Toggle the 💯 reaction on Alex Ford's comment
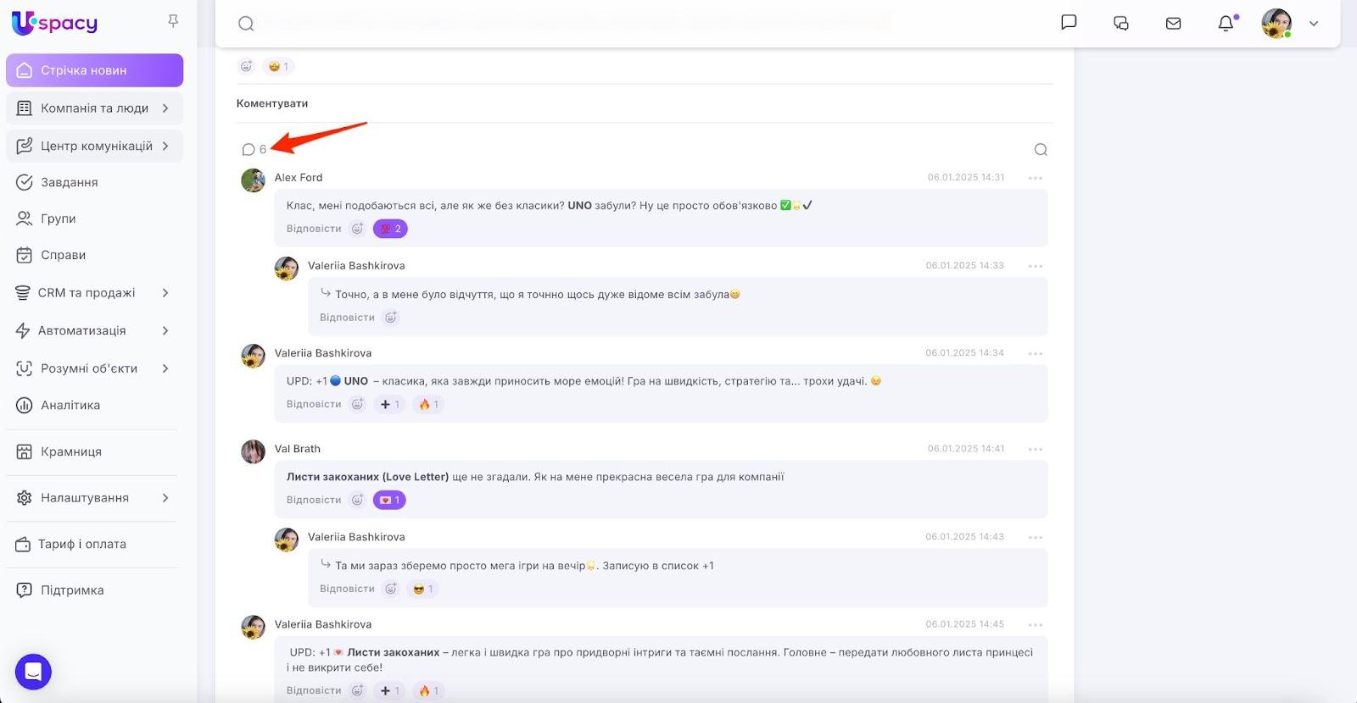Viewport: 1357px width, 703px height. coord(390,229)
